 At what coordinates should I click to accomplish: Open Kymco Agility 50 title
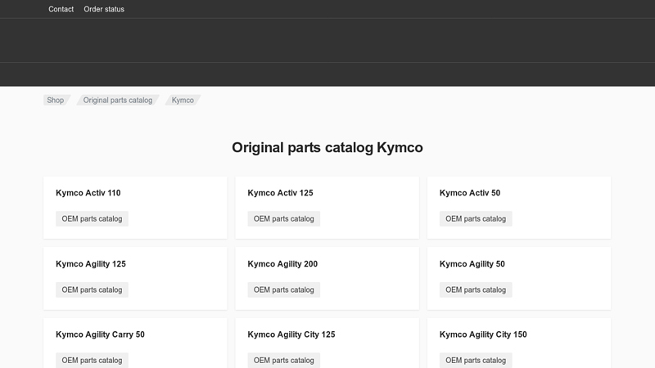point(472,263)
